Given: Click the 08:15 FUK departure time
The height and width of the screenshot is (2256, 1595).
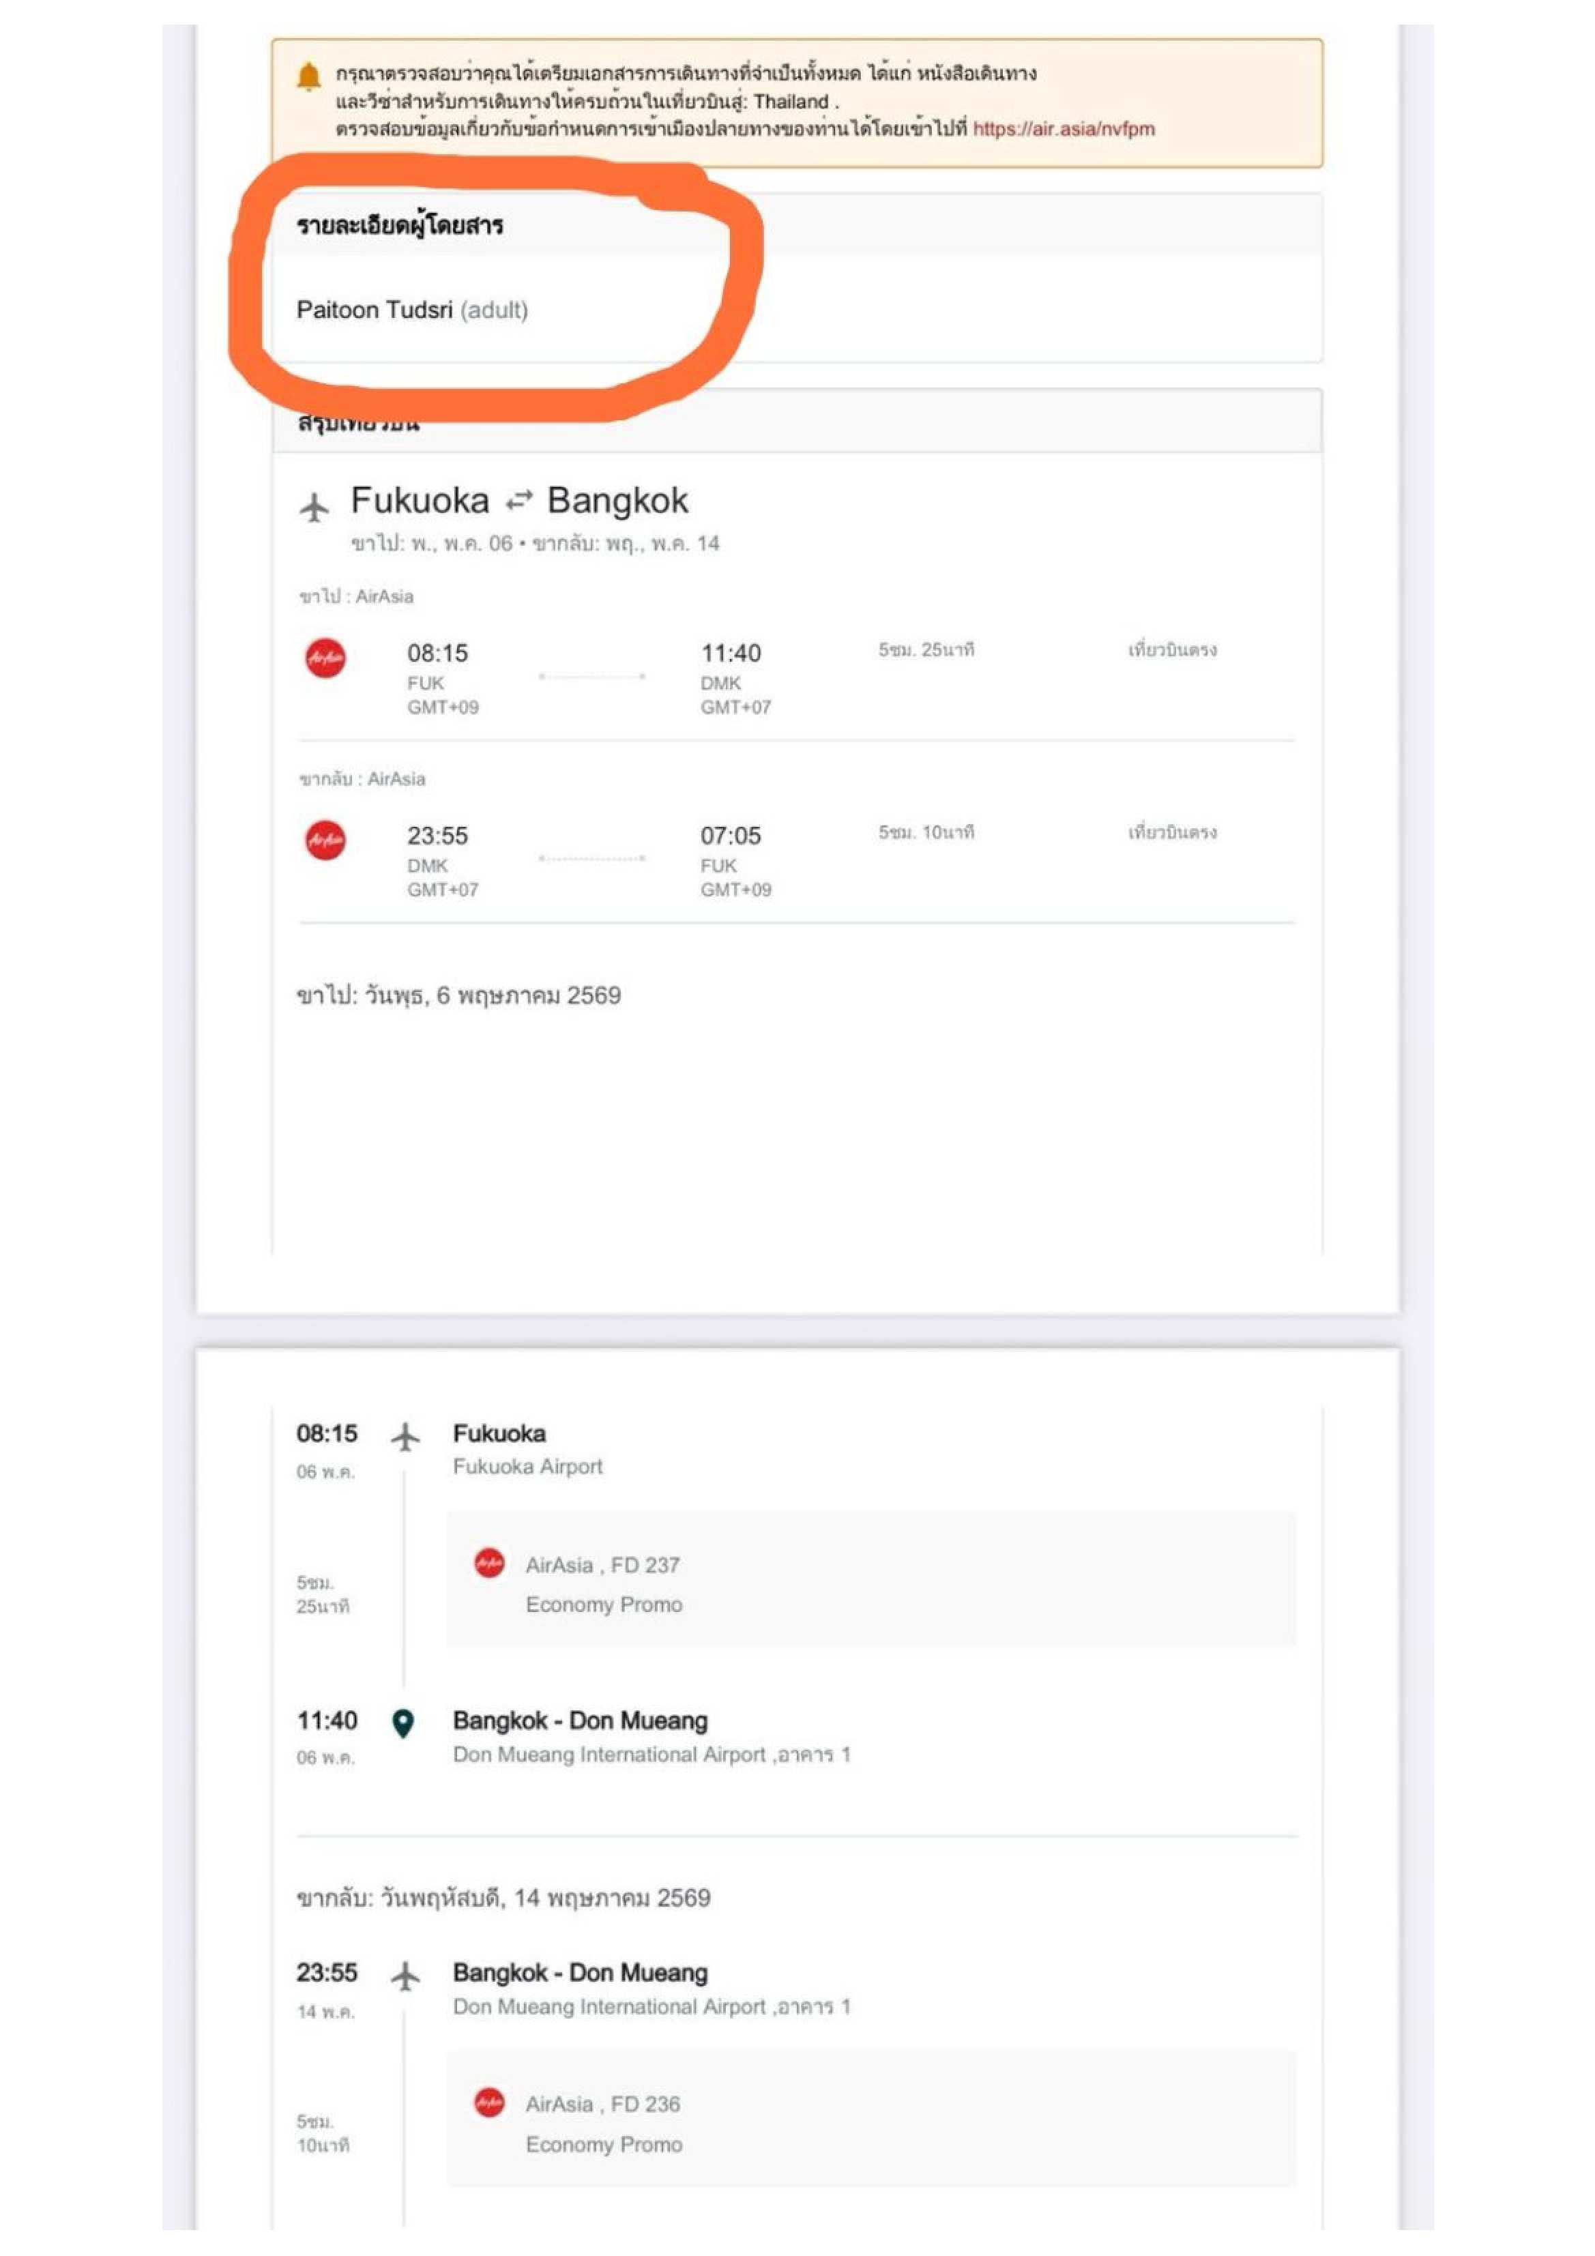Looking at the screenshot, I should point(437,654).
